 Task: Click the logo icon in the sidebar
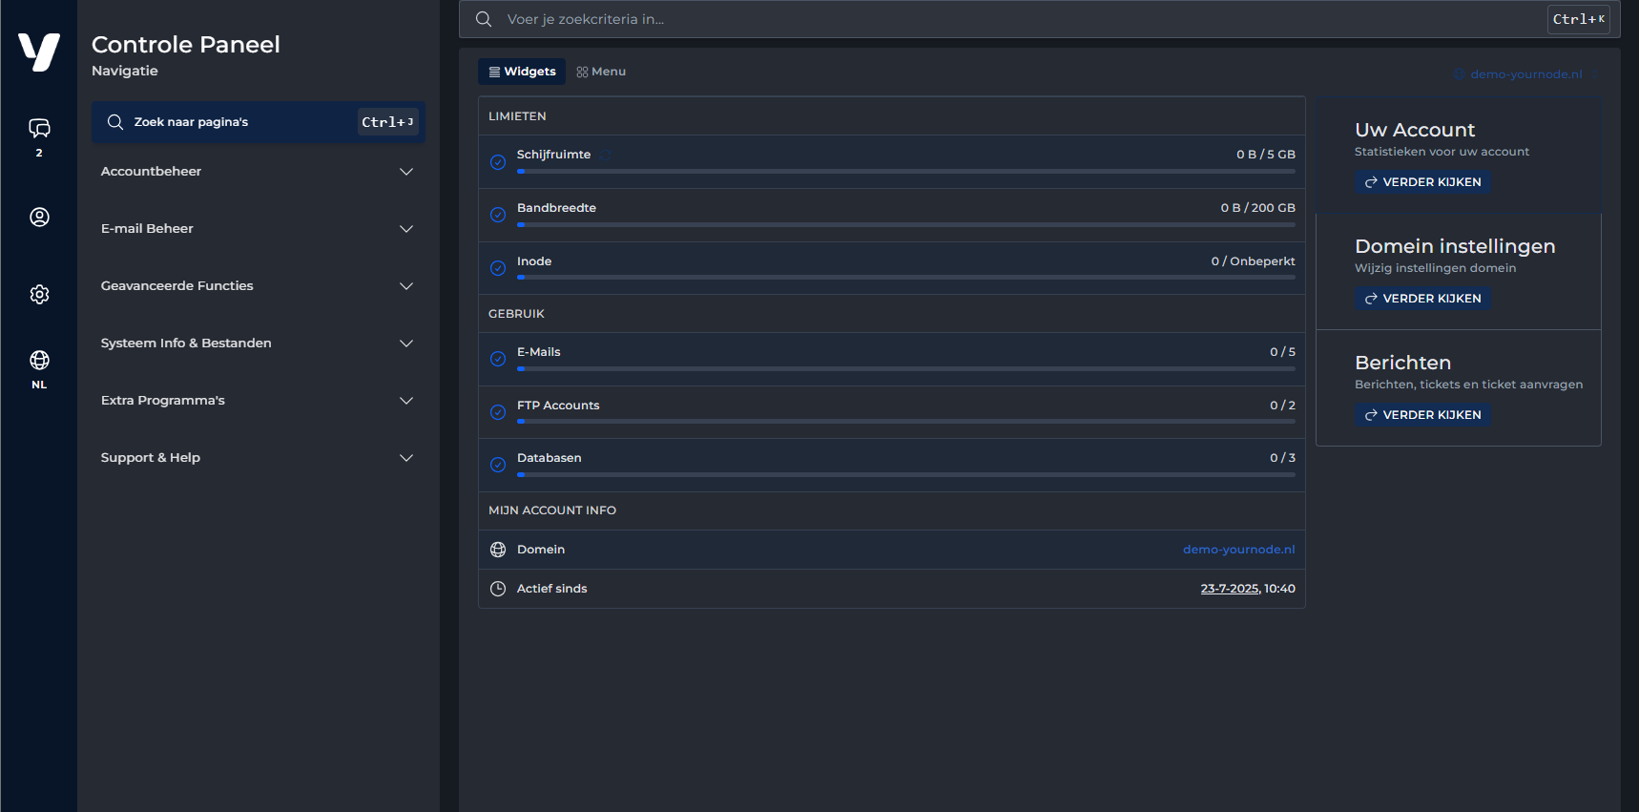click(x=39, y=52)
